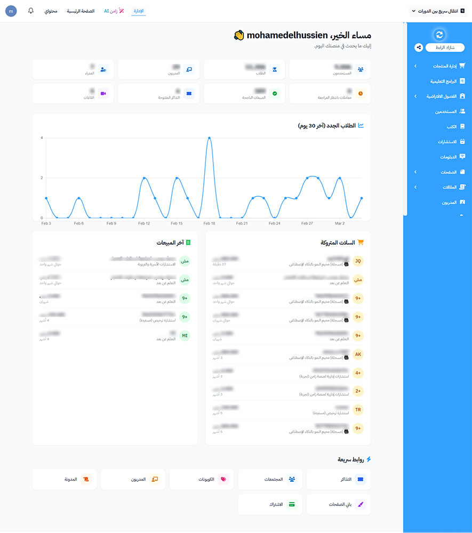Open the user avatar 'm' menu
The height and width of the screenshot is (533, 472).
coord(11,11)
